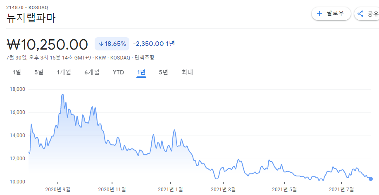Click the 2020년 11월 x-axis label

(x=112, y=190)
